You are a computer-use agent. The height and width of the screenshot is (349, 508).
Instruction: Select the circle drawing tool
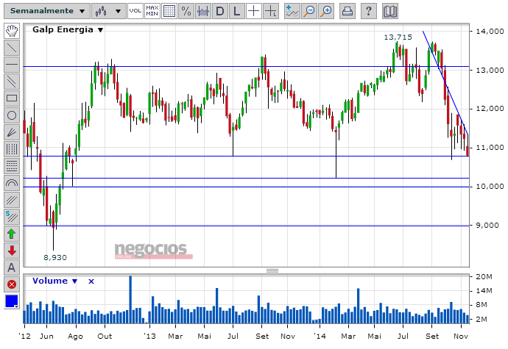12,115
